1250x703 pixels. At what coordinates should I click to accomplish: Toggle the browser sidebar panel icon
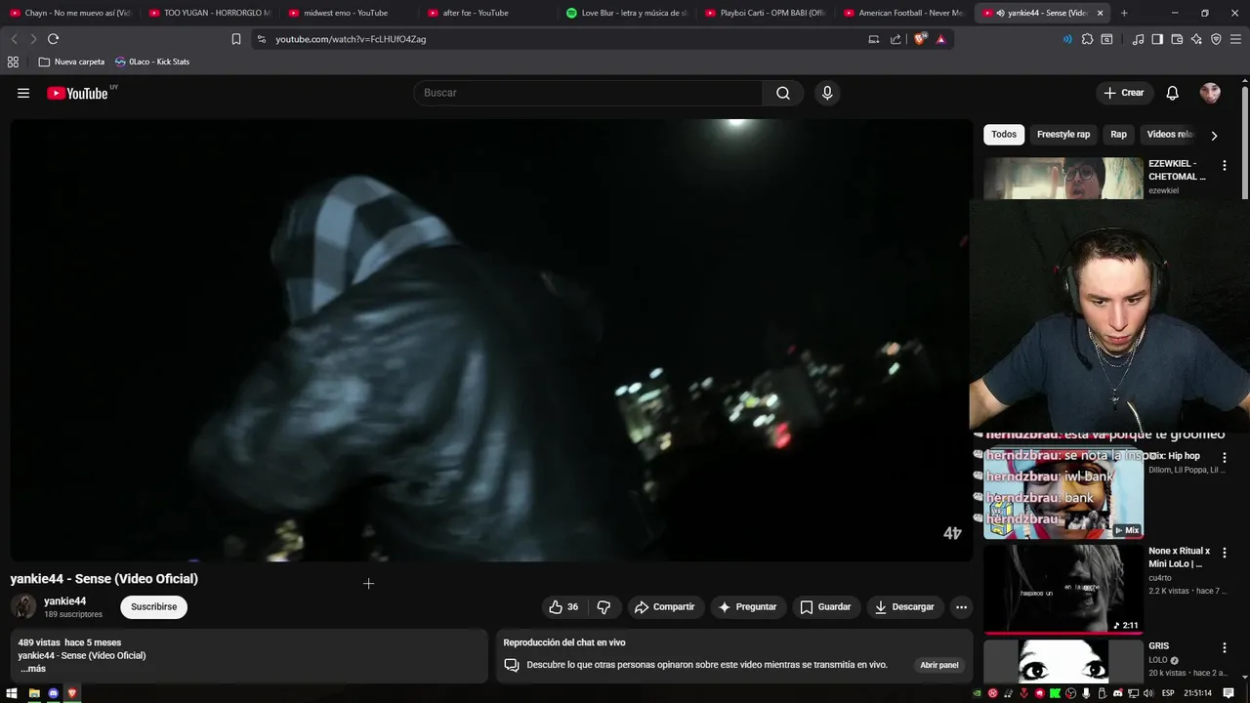click(x=1157, y=39)
